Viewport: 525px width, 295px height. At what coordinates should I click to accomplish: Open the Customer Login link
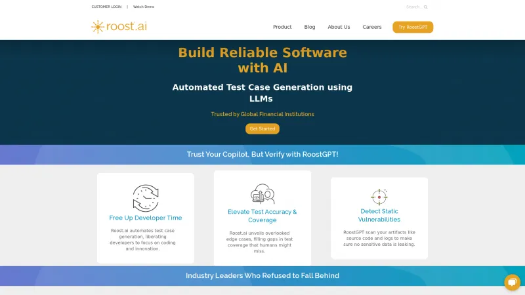pos(106,7)
